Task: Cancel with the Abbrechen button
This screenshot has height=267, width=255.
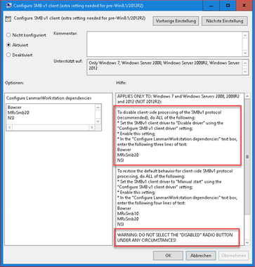Action: pos(201,256)
